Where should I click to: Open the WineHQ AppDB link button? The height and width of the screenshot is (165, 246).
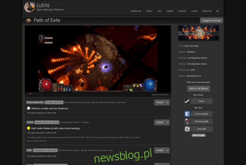pos(201,121)
